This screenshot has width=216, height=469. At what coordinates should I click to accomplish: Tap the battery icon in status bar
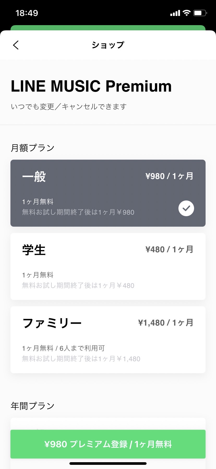coord(200,13)
